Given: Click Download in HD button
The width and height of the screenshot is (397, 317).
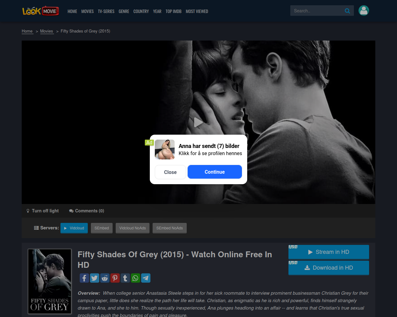Looking at the screenshot, I should tap(329, 268).
